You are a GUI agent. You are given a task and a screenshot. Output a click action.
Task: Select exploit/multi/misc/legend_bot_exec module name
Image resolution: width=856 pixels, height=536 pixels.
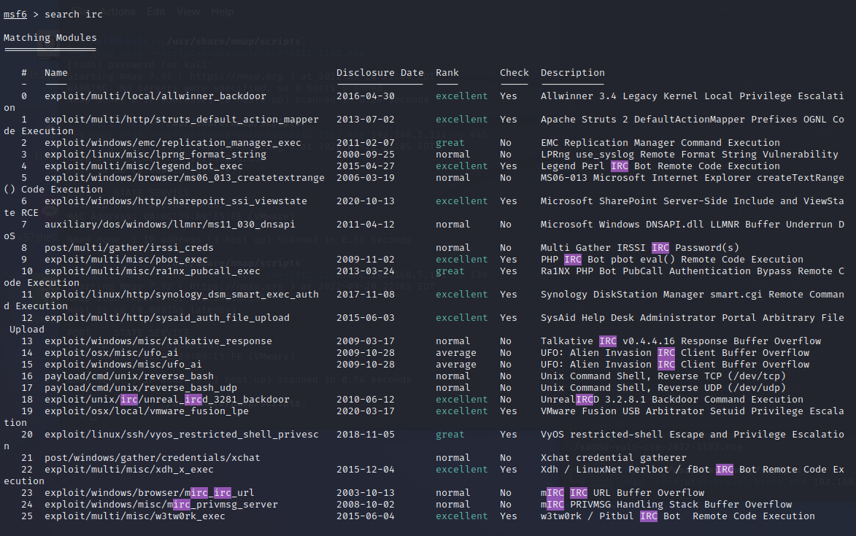pos(144,166)
